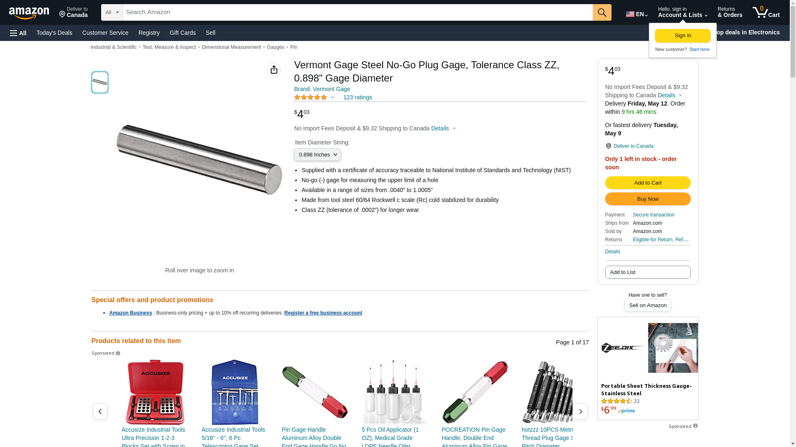Image resolution: width=796 pixels, height=447 pixels.
Task: Click the Add to Cart button
Action: click(x=648, y=183)
